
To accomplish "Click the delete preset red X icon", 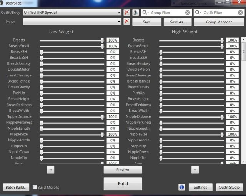I will 127,22.
